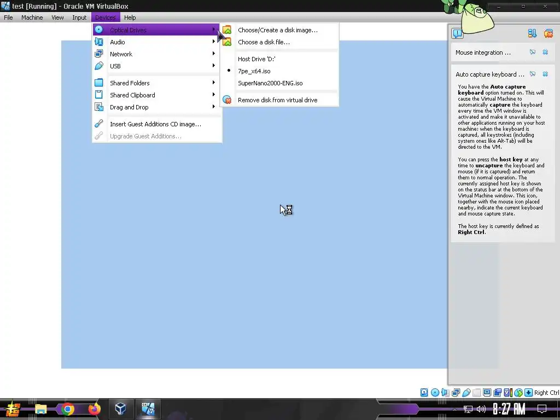Click the Shared Folders folder icon
560x420 pixels.
(x=99, y=83)
